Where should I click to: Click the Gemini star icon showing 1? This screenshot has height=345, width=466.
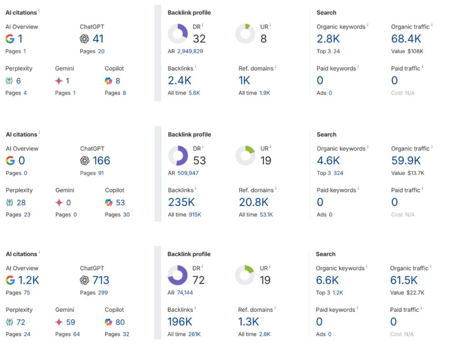pyautogui.click(x=61, y=80)
